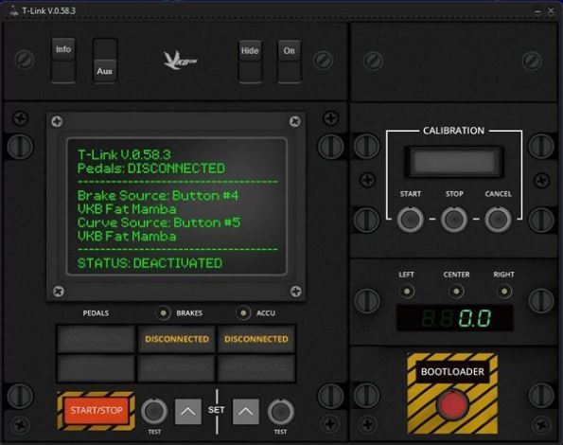Minimize the T-Link window
The width and height of the screenshot is (563, 445).
pyautogui.click(x=537, y=11)
